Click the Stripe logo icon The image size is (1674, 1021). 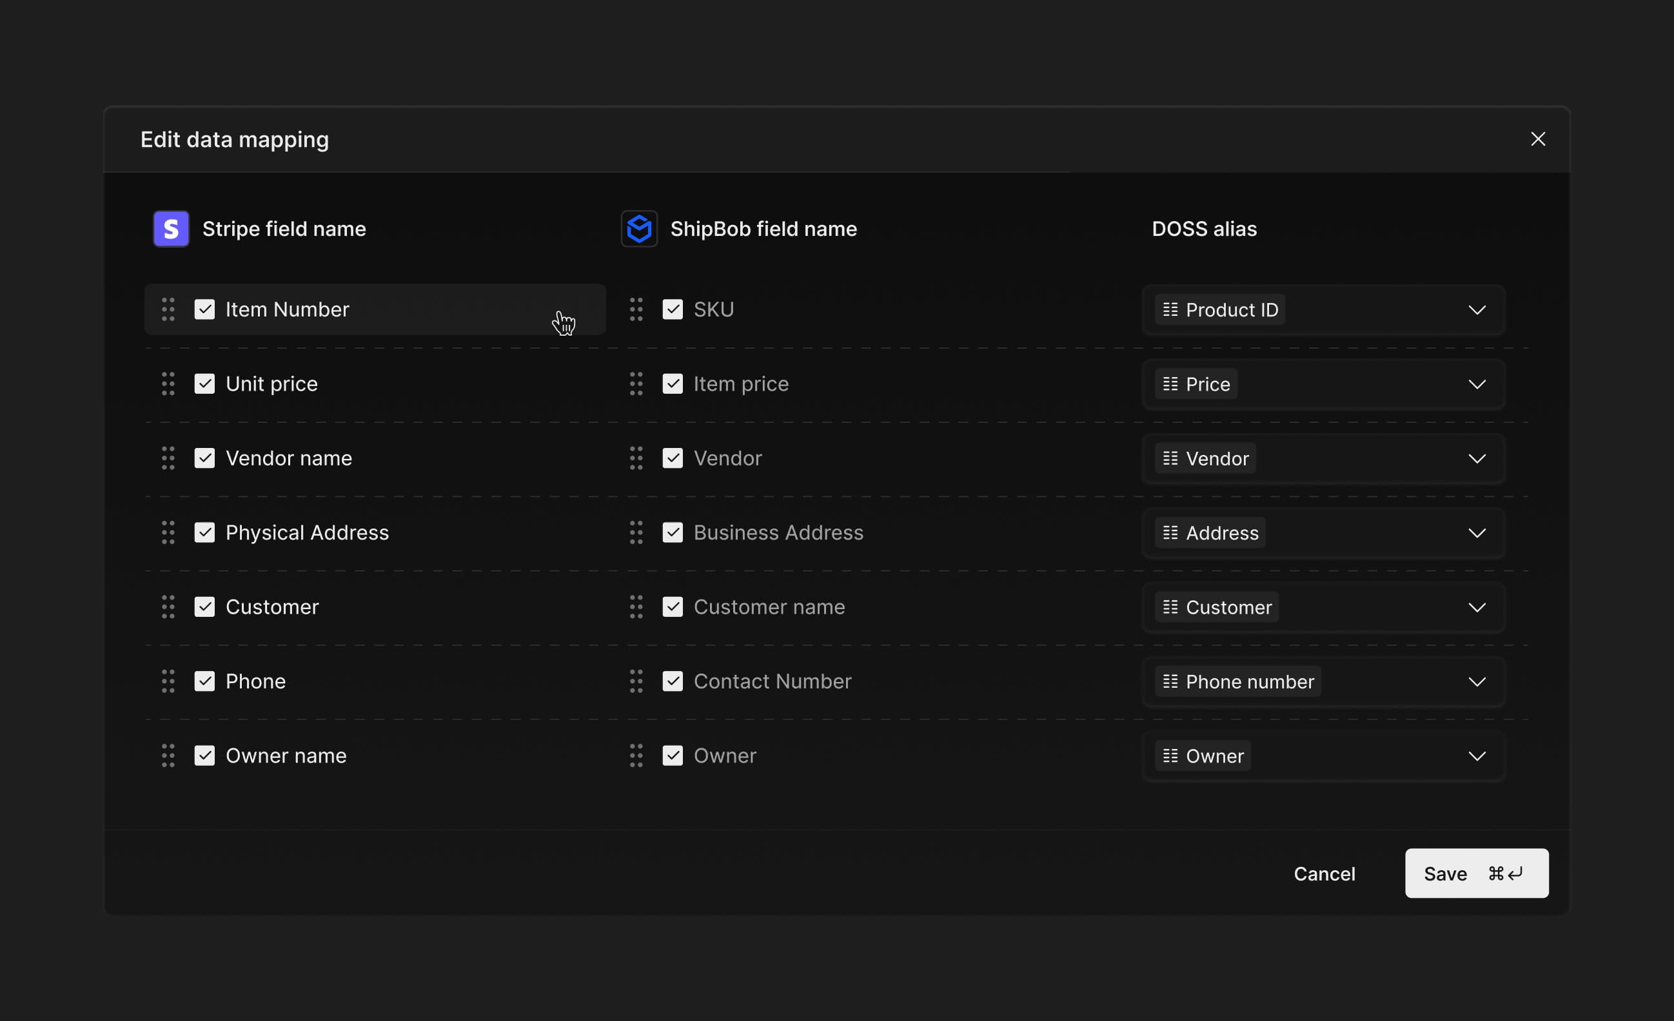[170, 229]
